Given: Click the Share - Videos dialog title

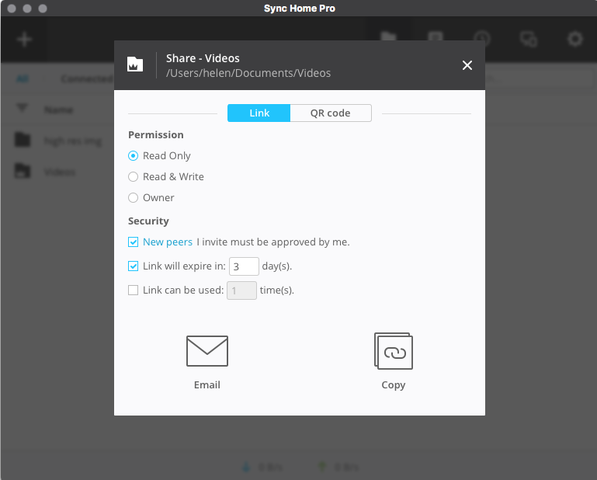Looking at the screenshot, I should tap(203, 58).
